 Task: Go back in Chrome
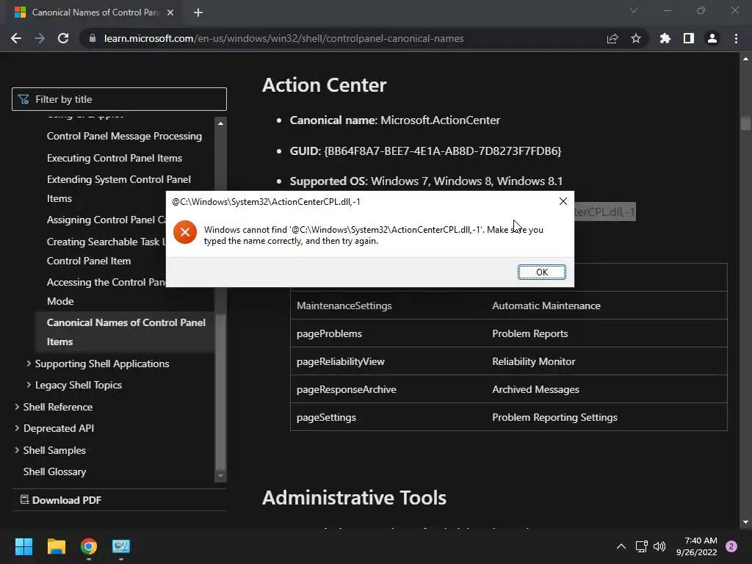tap(16, 38)
